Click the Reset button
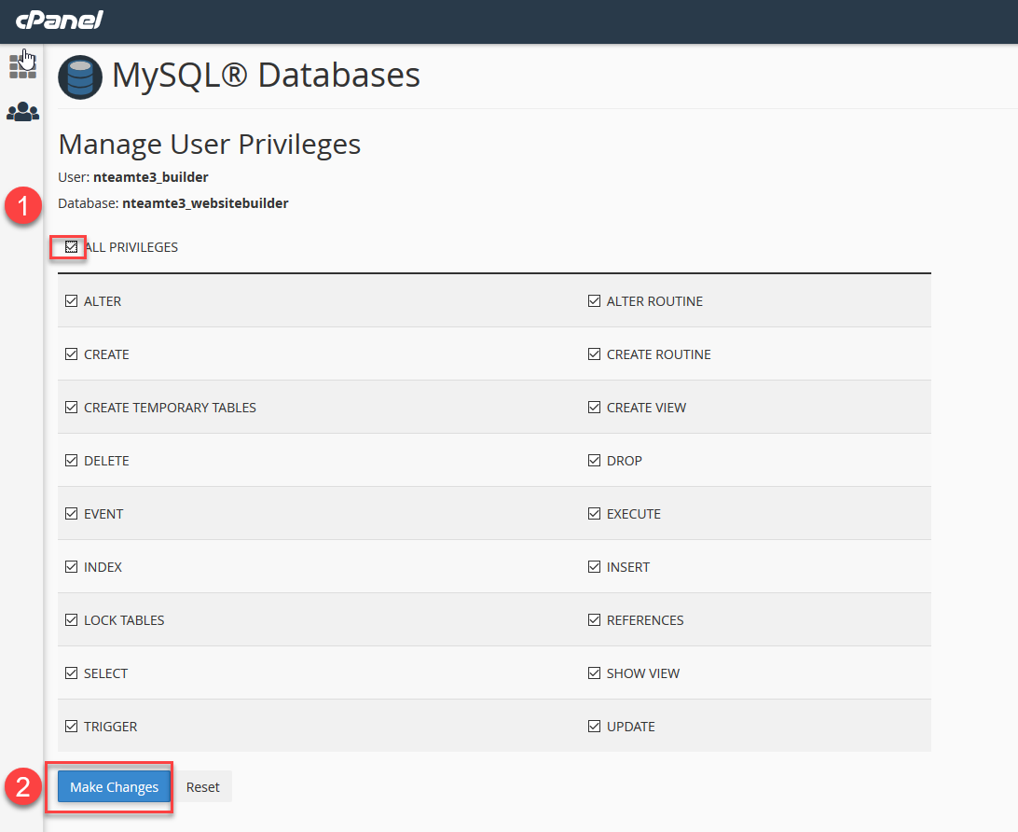 point(202,786)
